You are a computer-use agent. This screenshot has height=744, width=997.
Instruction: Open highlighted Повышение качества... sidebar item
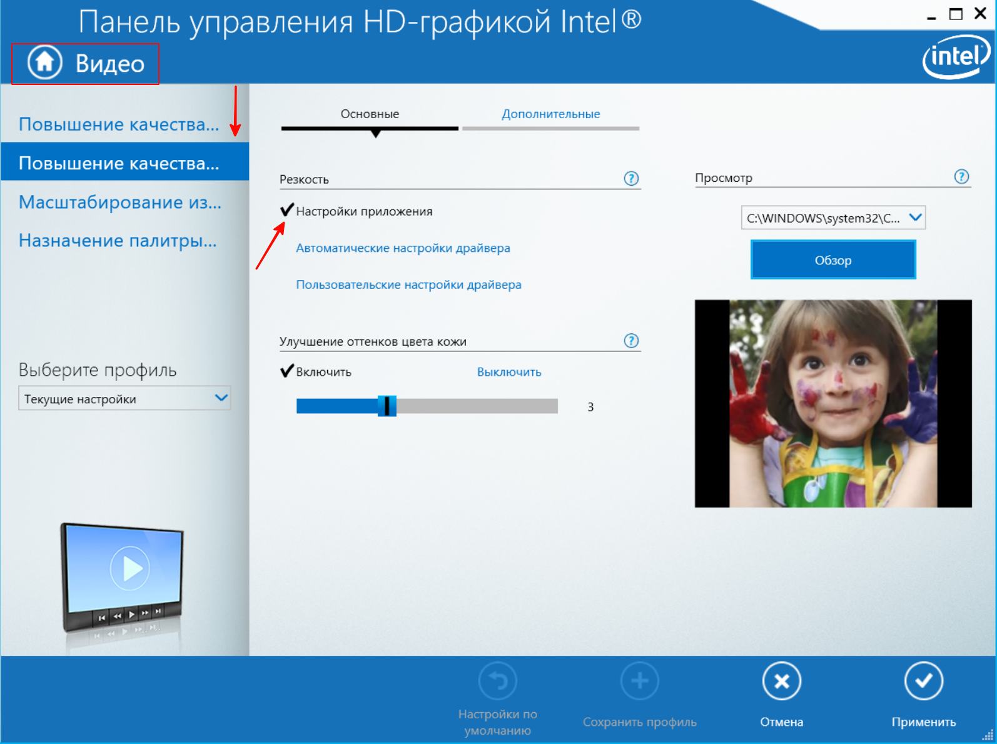[124, 163]
